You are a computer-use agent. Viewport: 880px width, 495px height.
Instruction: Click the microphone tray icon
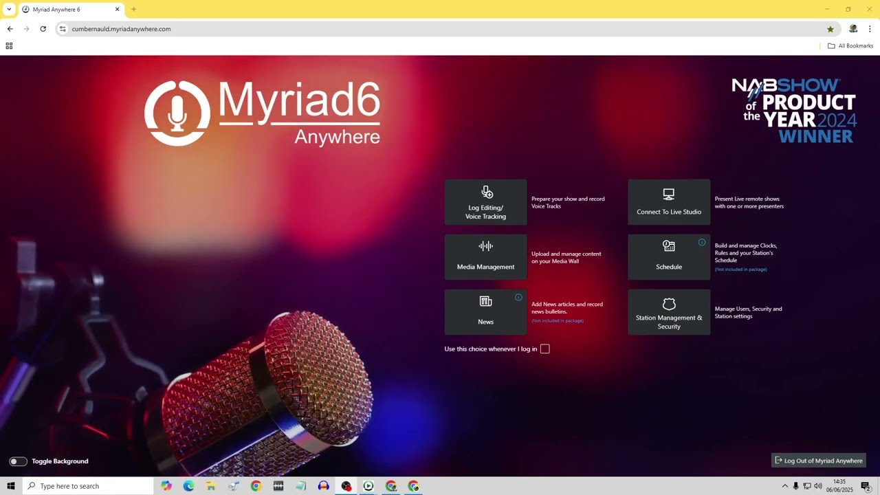coord(795,486)
